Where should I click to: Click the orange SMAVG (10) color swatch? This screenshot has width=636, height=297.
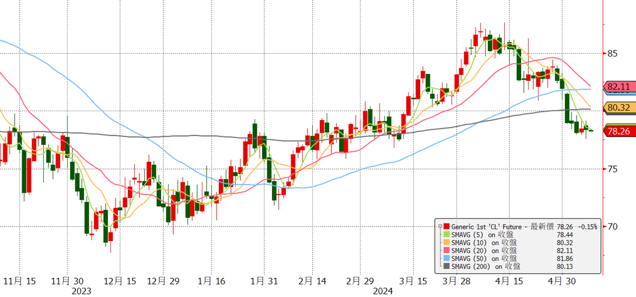(x=447, y=242)
